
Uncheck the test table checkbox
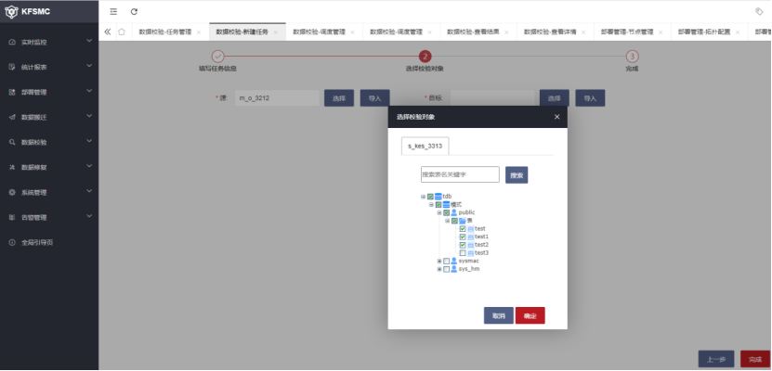click(x=463, y=228)
